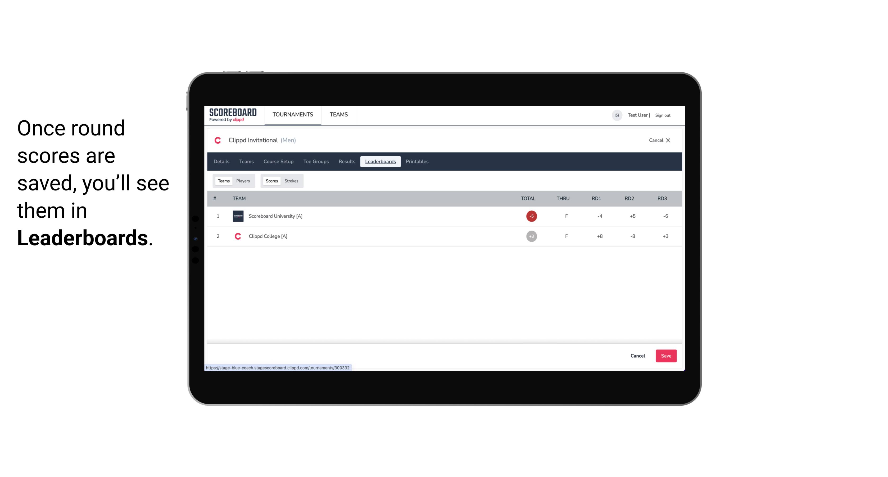Click the Results tab

346,162
